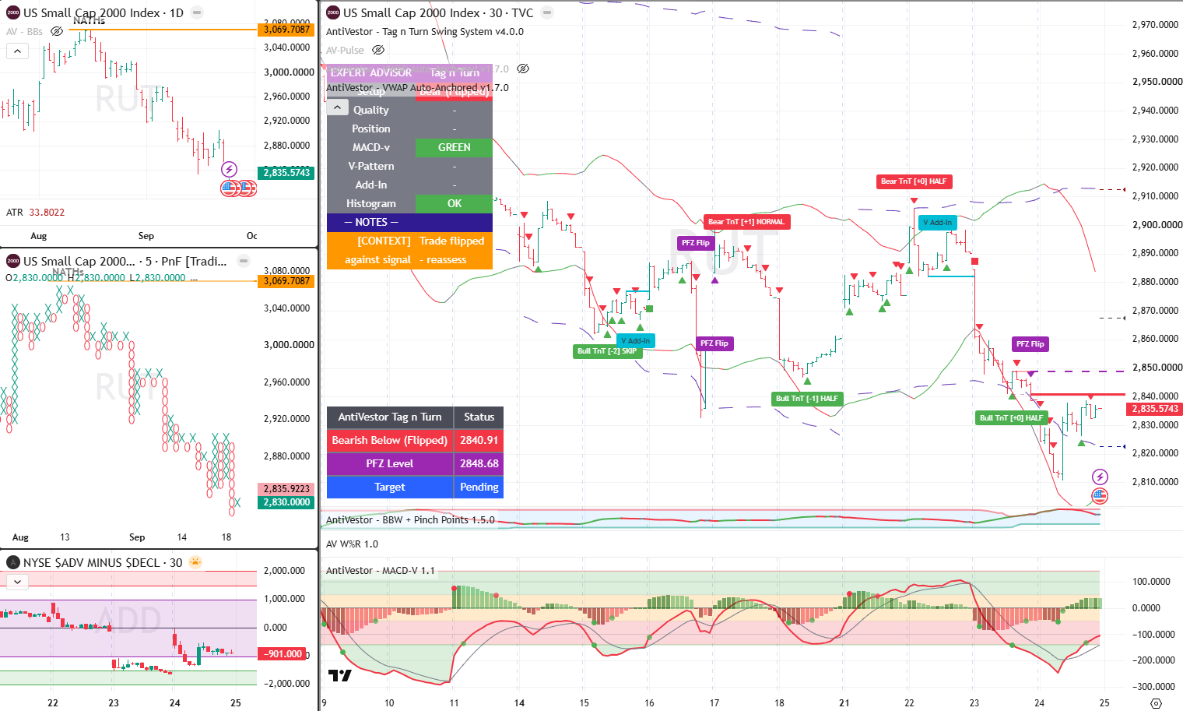Toggle the eye icon beside the v1.7.0 indicator
This screenshot has height=711, width=1183.
point(523,69)
